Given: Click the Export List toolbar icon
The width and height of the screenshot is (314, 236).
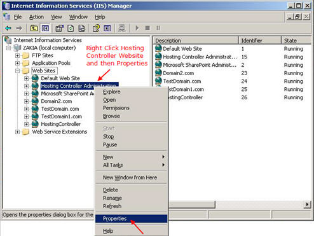Looking at the screenshot, I should pos(82,28).
